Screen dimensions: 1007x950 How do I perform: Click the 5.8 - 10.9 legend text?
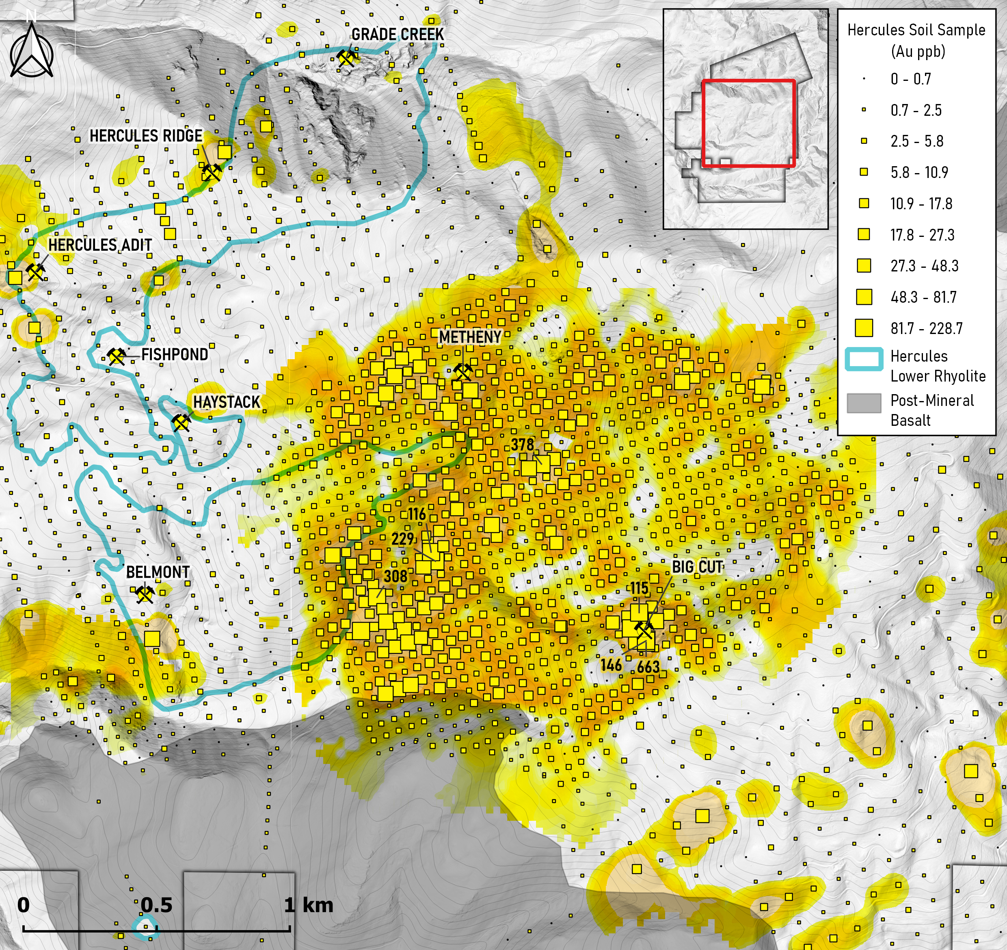(x=919, y=172)
